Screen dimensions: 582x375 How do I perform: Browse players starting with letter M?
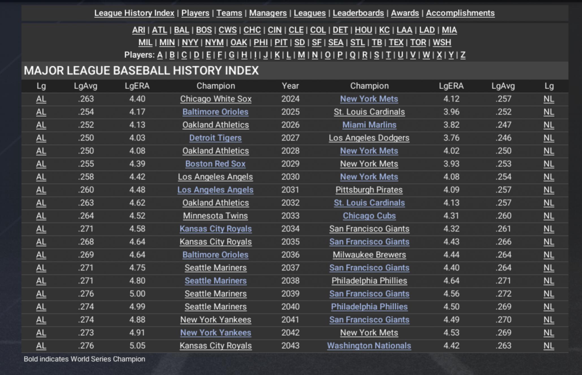pyautogui.click(x=301, y=55)
